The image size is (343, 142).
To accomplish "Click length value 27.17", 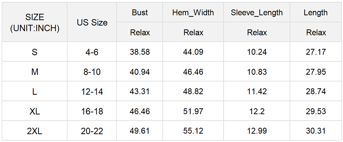I will click(316, 52).
